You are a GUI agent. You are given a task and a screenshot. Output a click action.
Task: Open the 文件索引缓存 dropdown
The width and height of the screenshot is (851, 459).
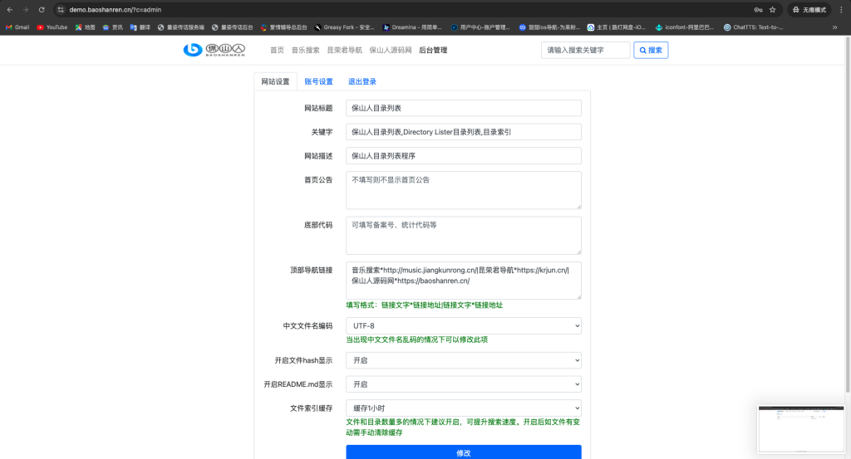464,408
